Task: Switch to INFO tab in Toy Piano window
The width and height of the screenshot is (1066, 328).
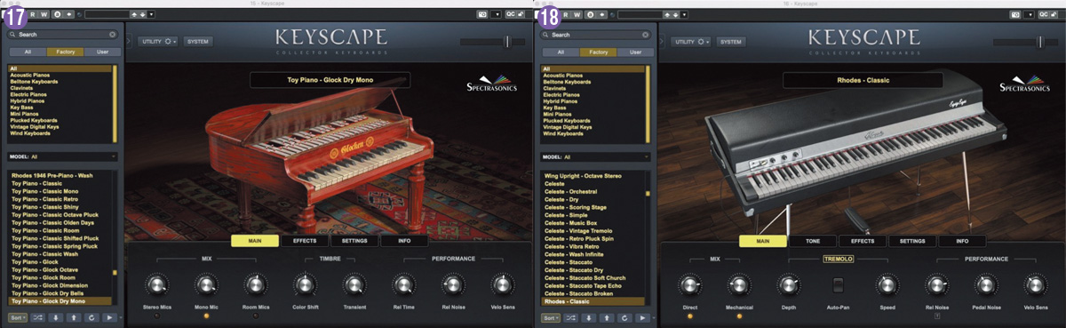Action: (x=404, y=241)
